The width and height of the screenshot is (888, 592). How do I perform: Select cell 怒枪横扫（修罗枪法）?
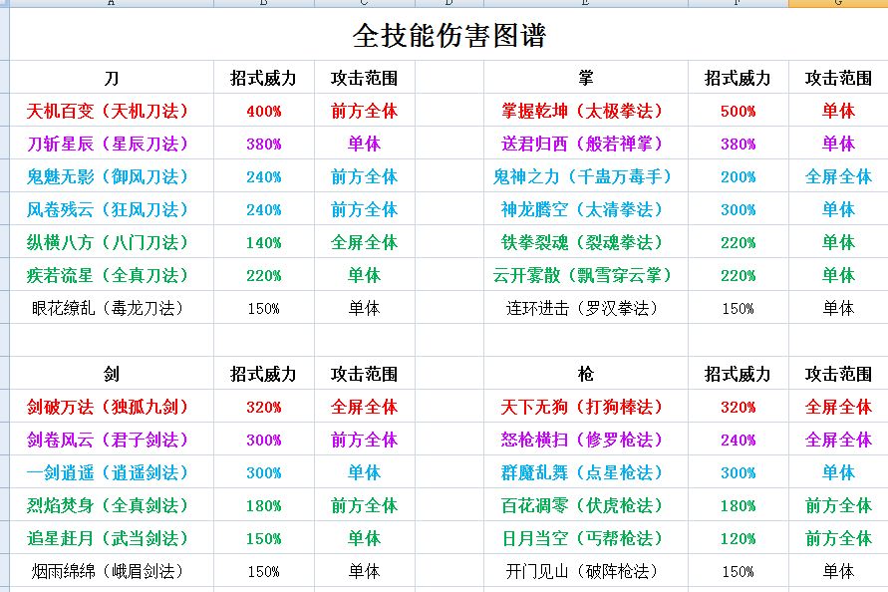(586, 440)
